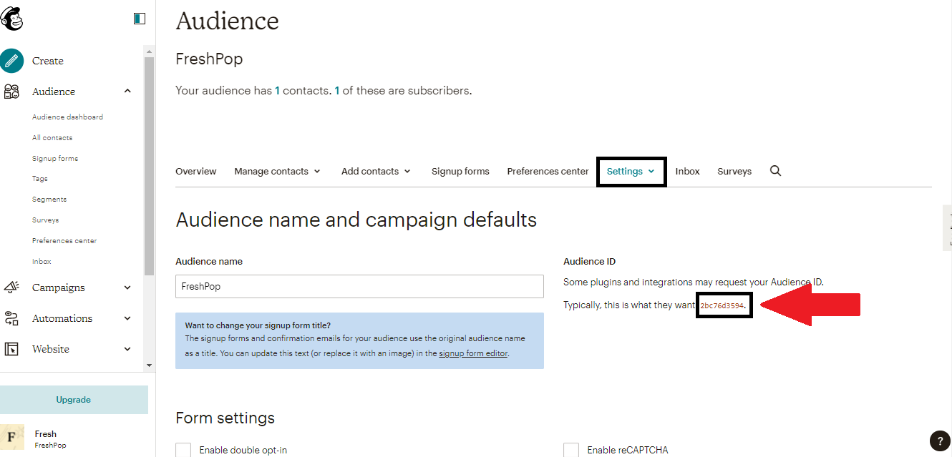Screen dimensions: 952x457
Task: Click the Audience name input field
Action: pos(359,286)
